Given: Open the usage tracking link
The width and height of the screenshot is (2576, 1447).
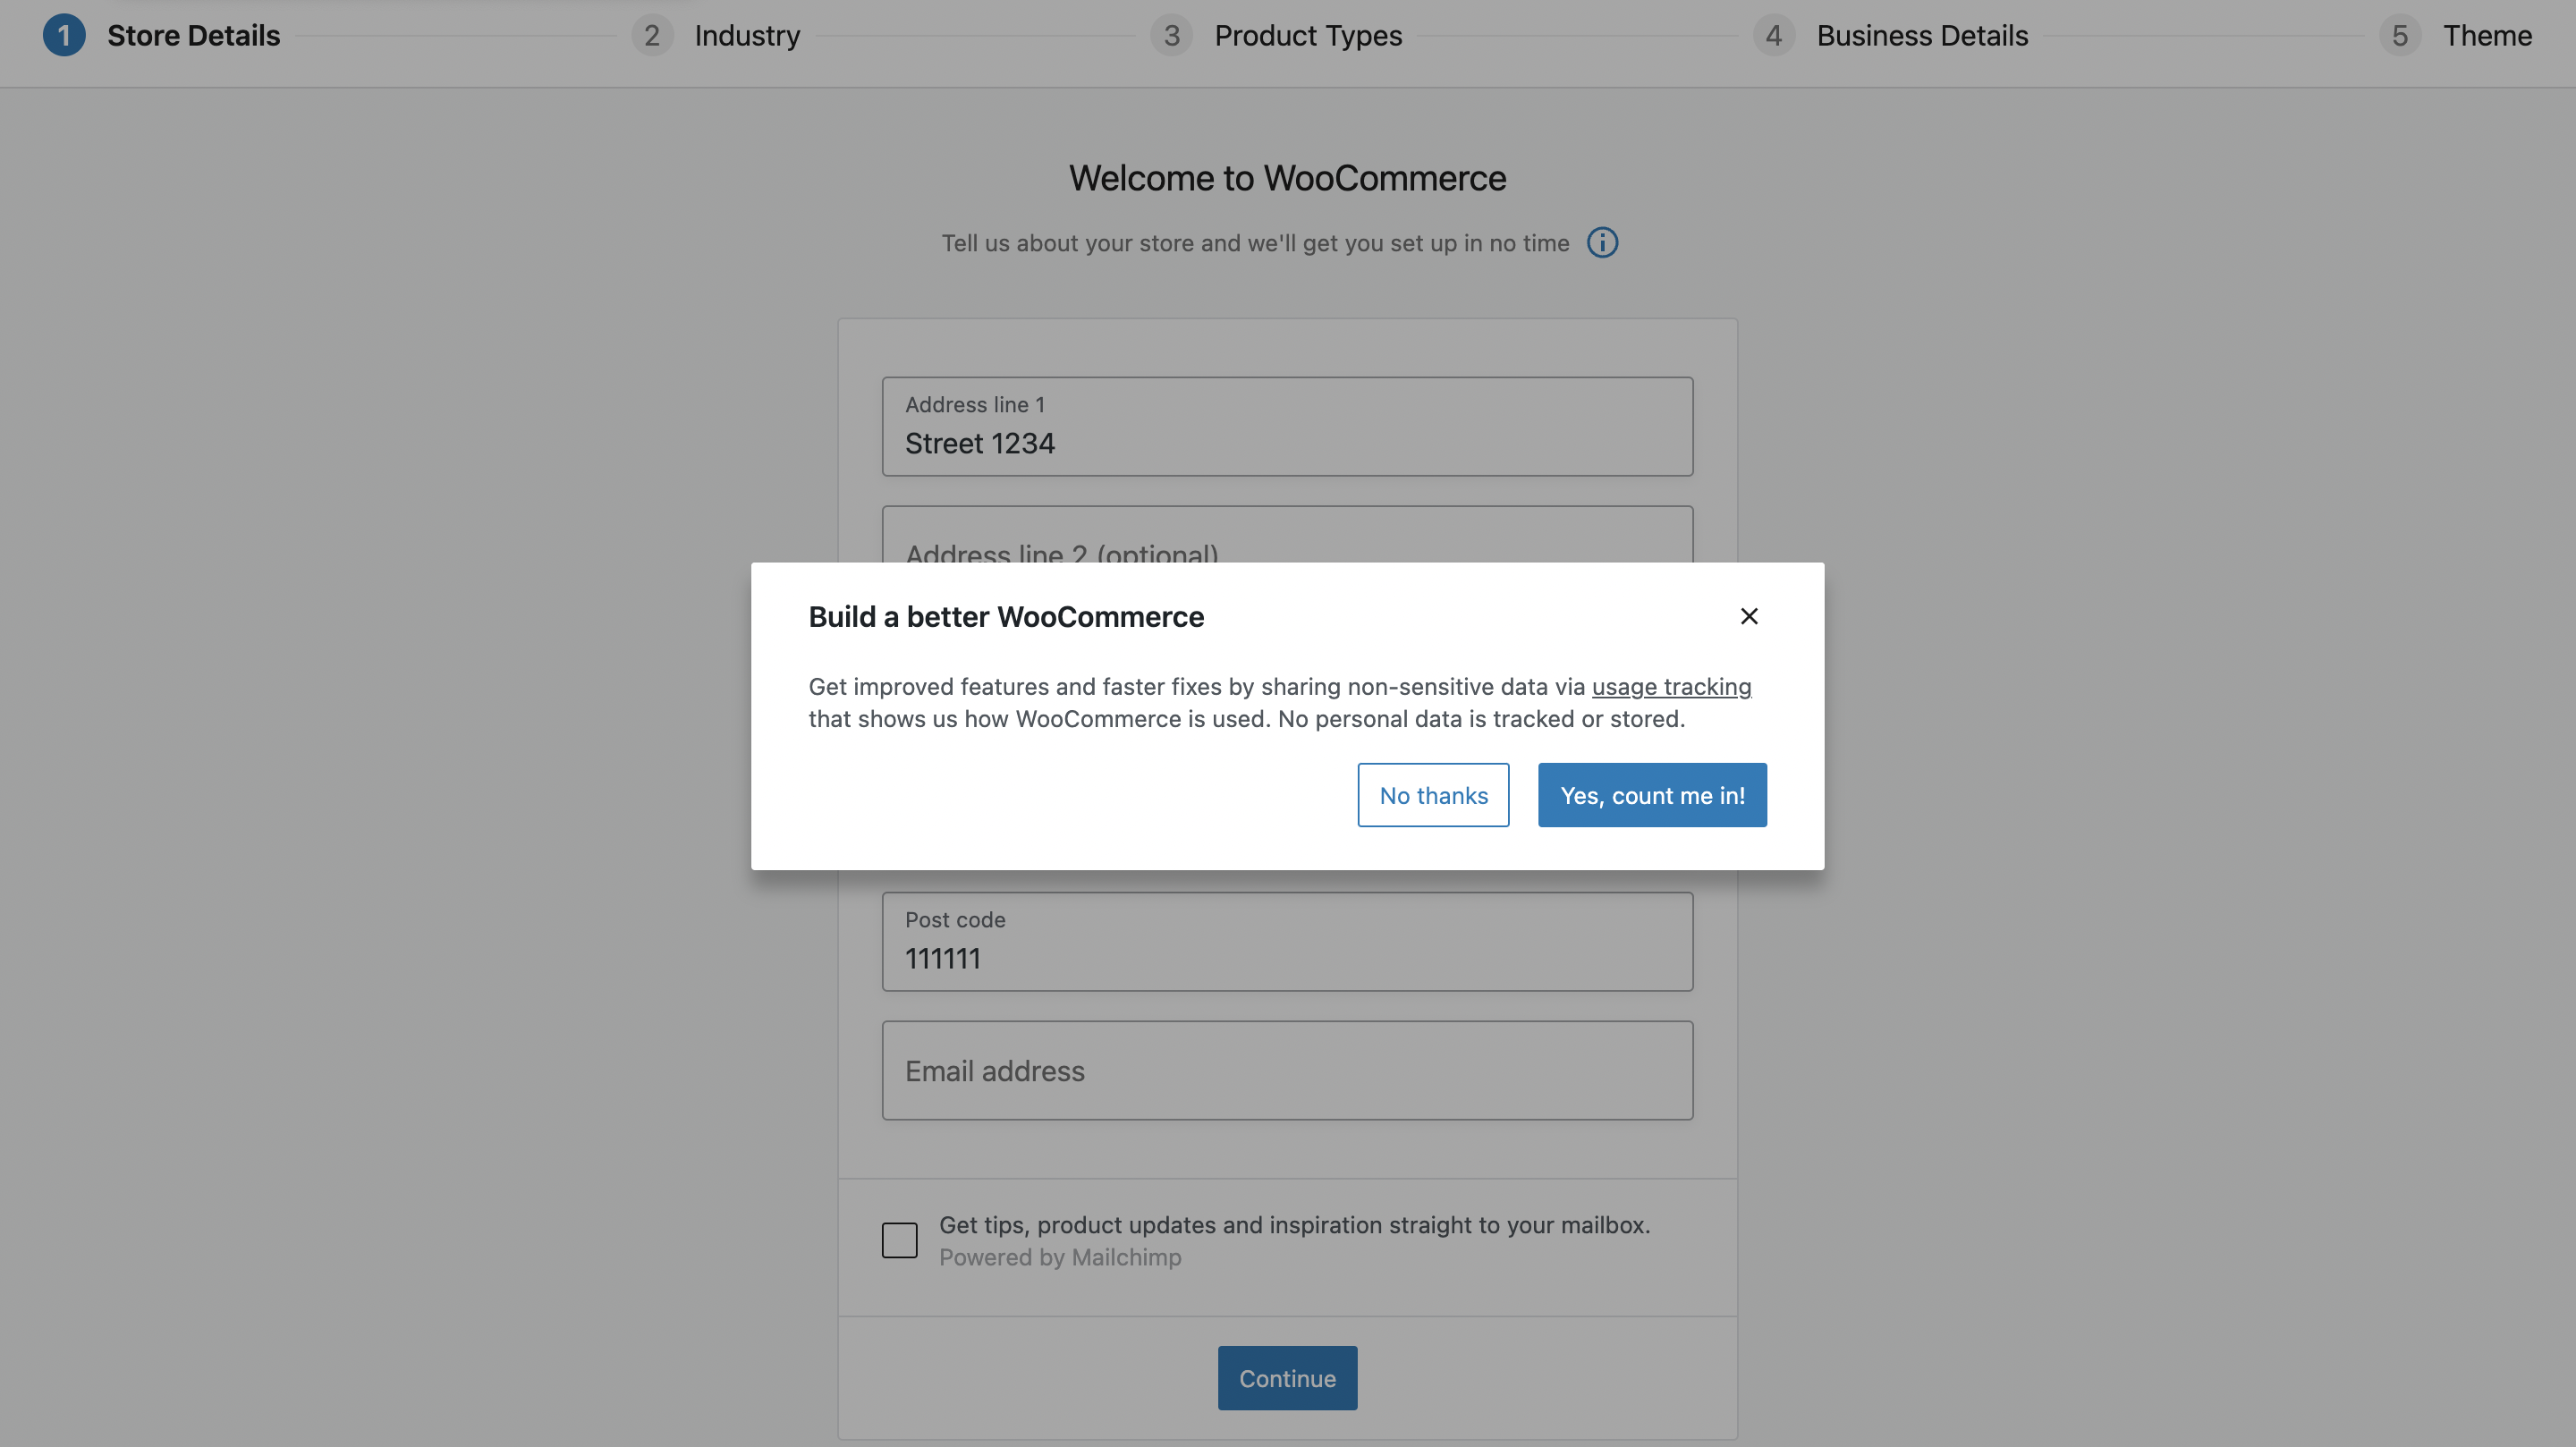Looking at the screenshot, I should (1671, 687).
